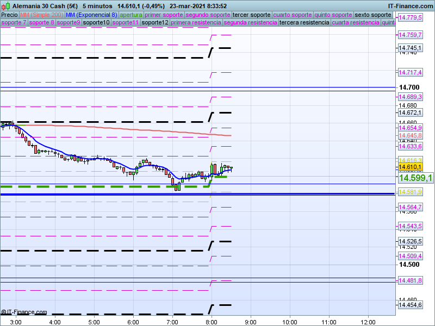Click the 8:00 time axis label
Image resolution: width=435 pixels, height=326 pixels.
[x=212, y=321]
